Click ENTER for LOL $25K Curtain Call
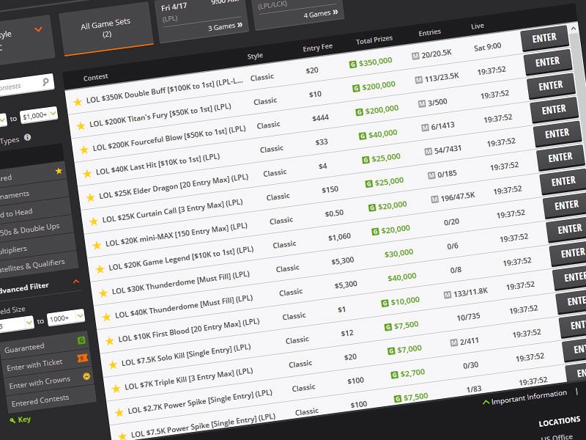The height and width of the screenshot is (440, 586). coord(560,158)
